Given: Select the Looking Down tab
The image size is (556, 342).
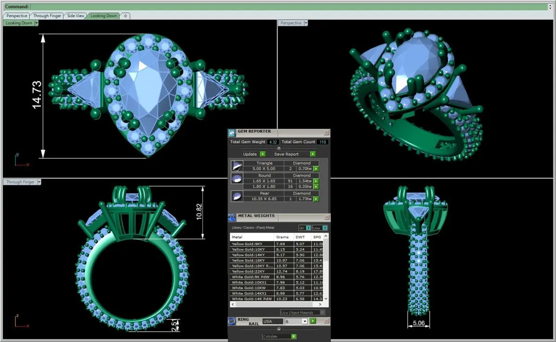Looking at the screenshot, I should (x=104, y=16).
